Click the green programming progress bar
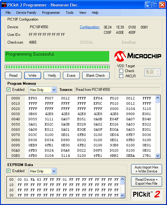 pyautogui.click(x=57, y=67)
